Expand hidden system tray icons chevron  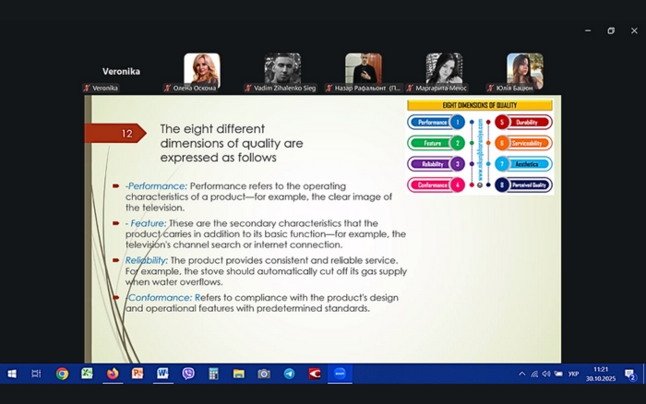(521, 374)
